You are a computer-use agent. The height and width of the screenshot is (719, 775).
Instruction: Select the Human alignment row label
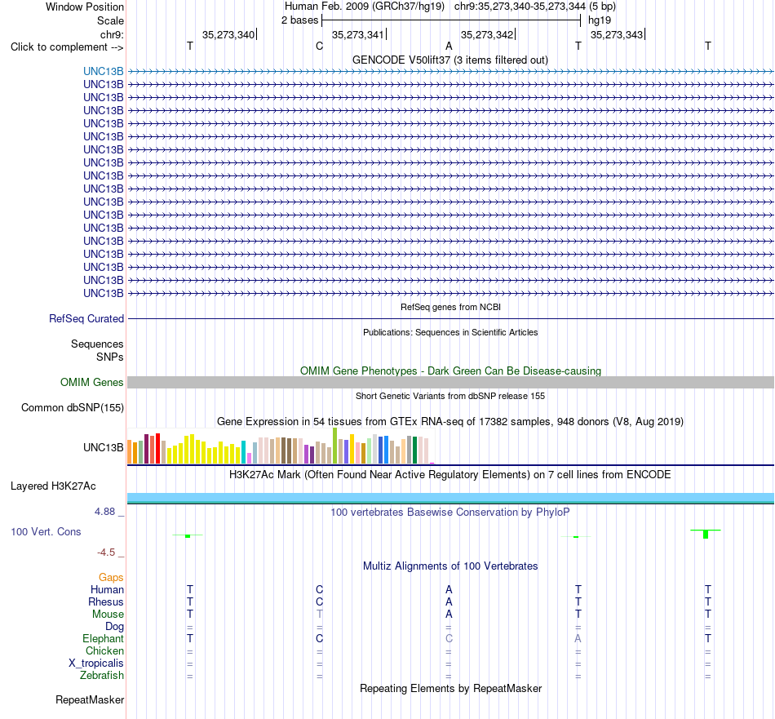[107, 589]
